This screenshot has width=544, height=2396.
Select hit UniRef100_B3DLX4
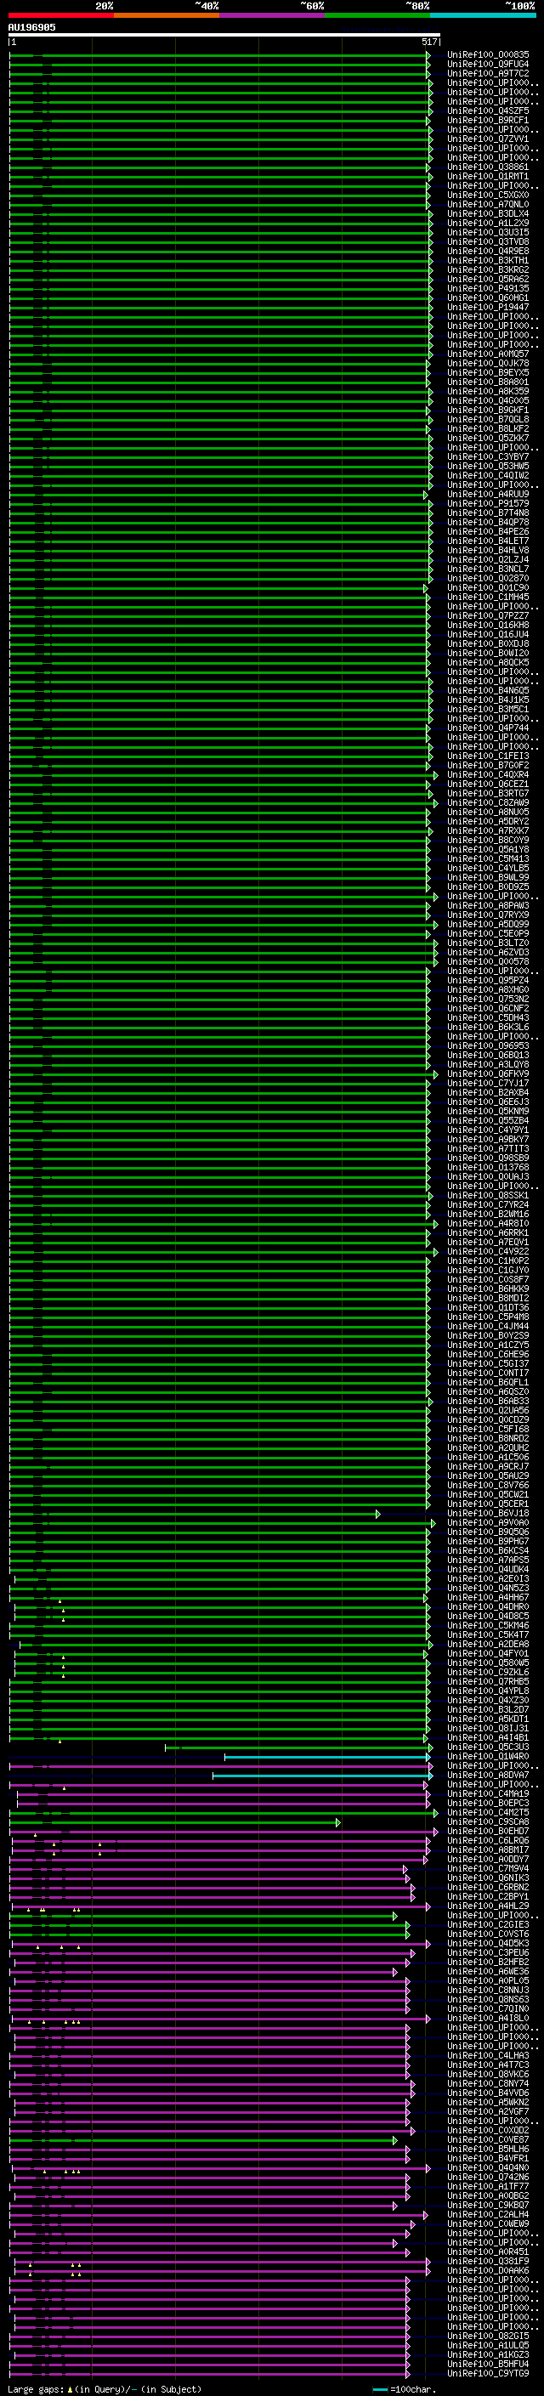click(x=487, y=214)
